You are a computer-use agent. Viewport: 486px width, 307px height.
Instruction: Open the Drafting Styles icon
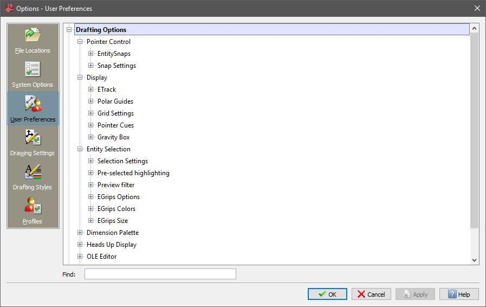pyautogui.click(x=33, y=171)
